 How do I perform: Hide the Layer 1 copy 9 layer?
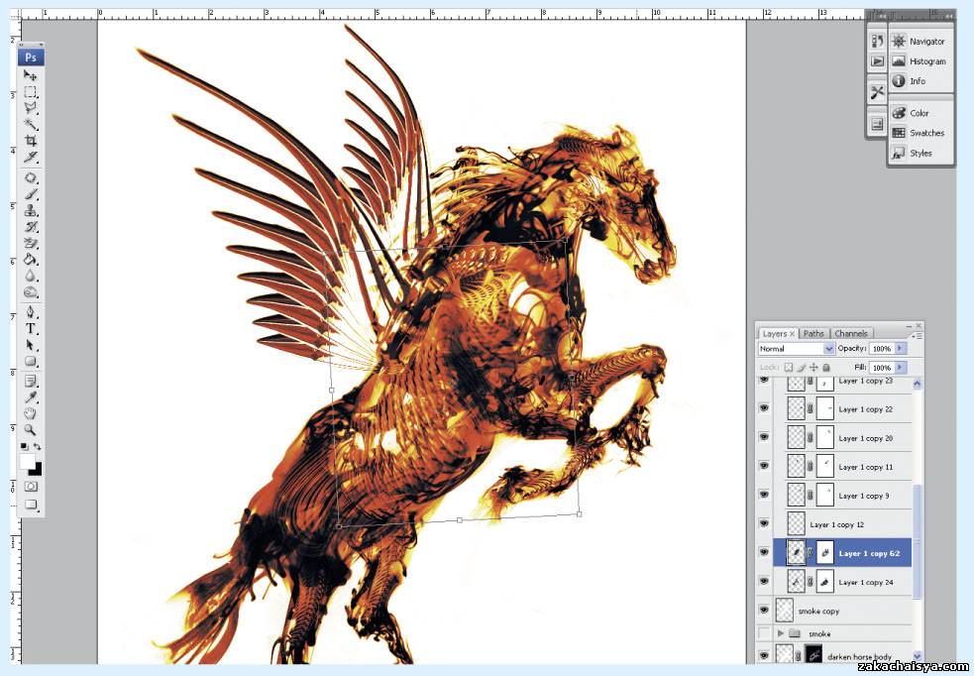tap(764, 495)
